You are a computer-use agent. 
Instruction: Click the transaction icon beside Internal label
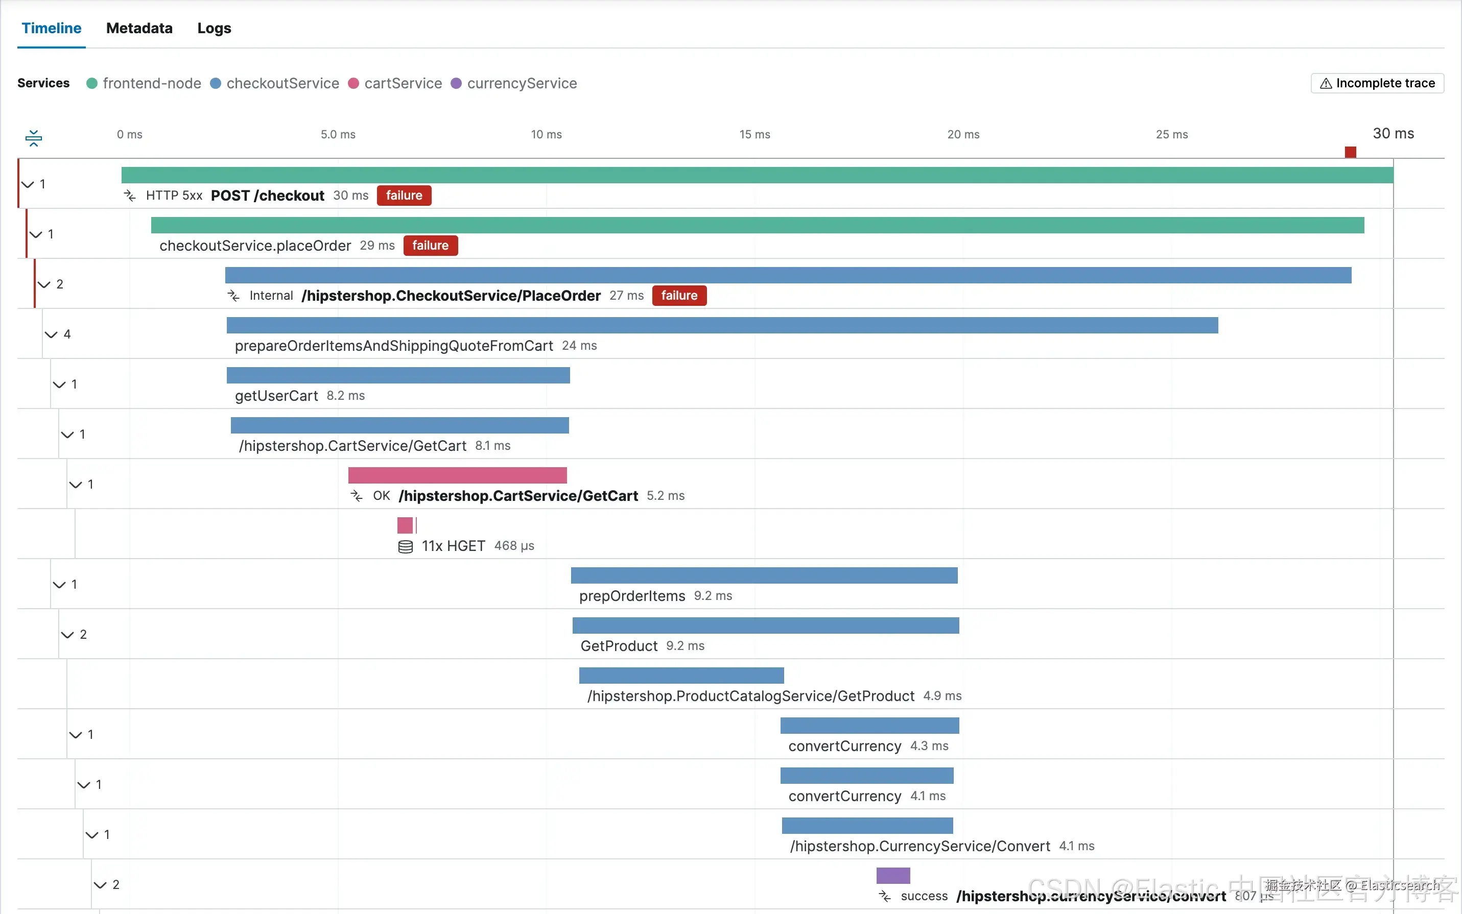pos(233,296)
